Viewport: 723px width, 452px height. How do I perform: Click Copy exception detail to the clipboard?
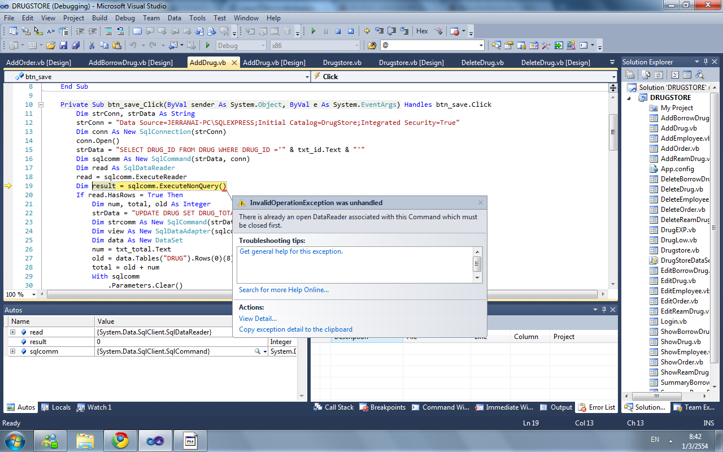click(295, 329)
